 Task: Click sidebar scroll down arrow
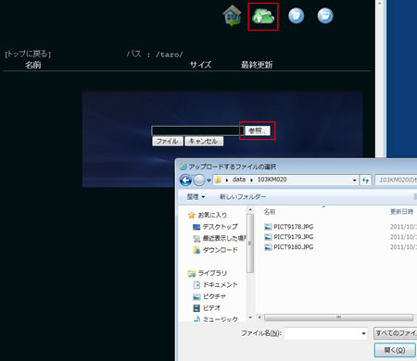[250, 317]
